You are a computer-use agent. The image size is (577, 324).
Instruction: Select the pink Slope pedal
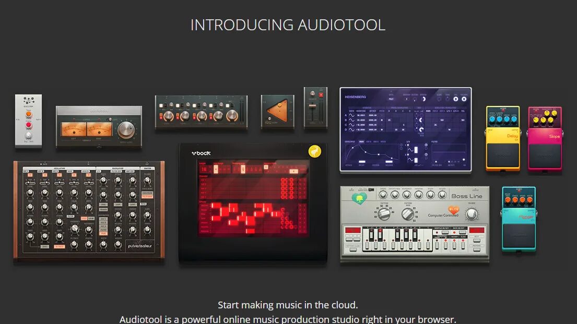(545, 139)
